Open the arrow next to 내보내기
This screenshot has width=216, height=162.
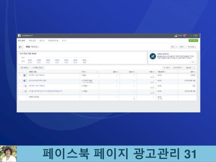[194, 68]
